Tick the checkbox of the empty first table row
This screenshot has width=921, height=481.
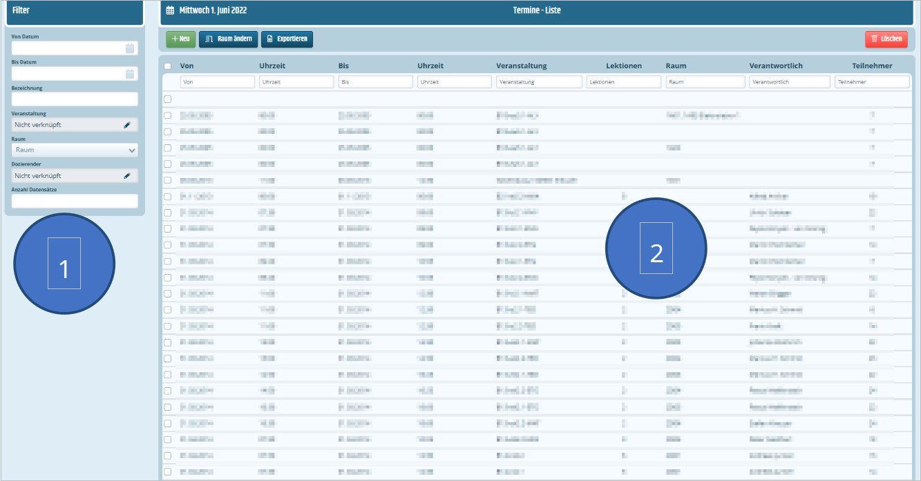[x=167, y=99]
